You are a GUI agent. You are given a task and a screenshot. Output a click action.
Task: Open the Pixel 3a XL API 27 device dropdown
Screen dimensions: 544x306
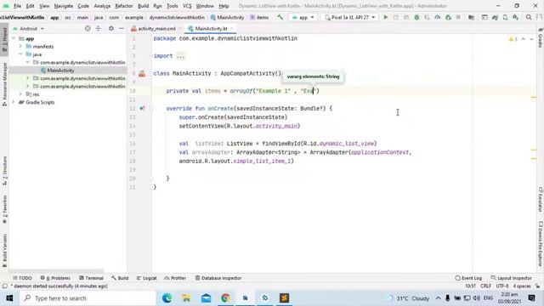349,17
